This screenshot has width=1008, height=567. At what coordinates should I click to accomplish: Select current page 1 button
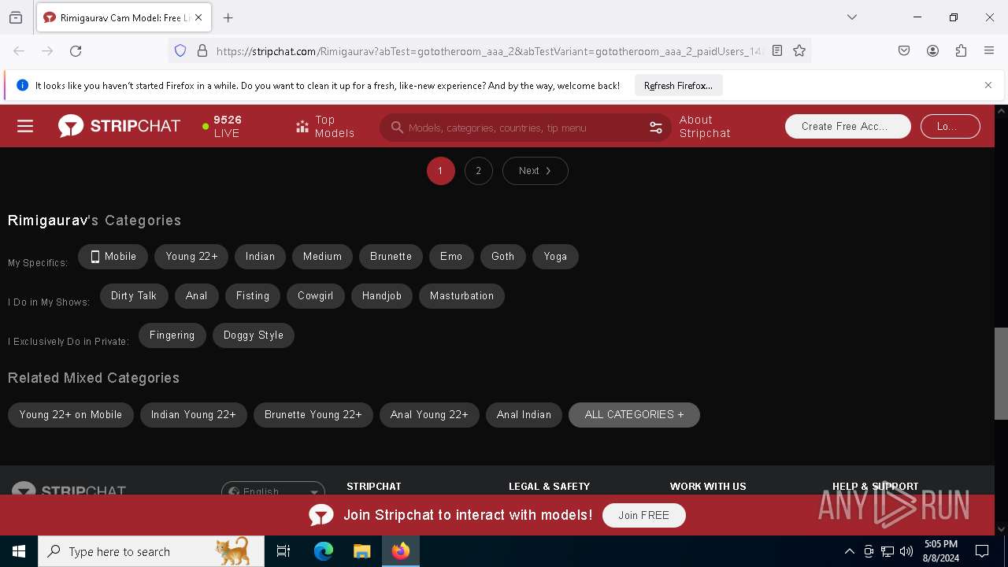click(440, 171)
